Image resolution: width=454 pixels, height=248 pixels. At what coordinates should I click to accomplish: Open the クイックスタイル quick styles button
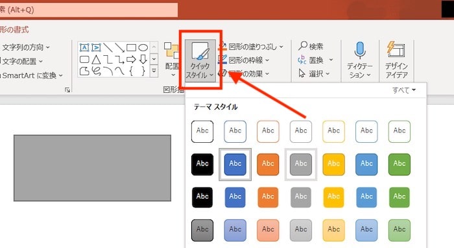point(200,61)
